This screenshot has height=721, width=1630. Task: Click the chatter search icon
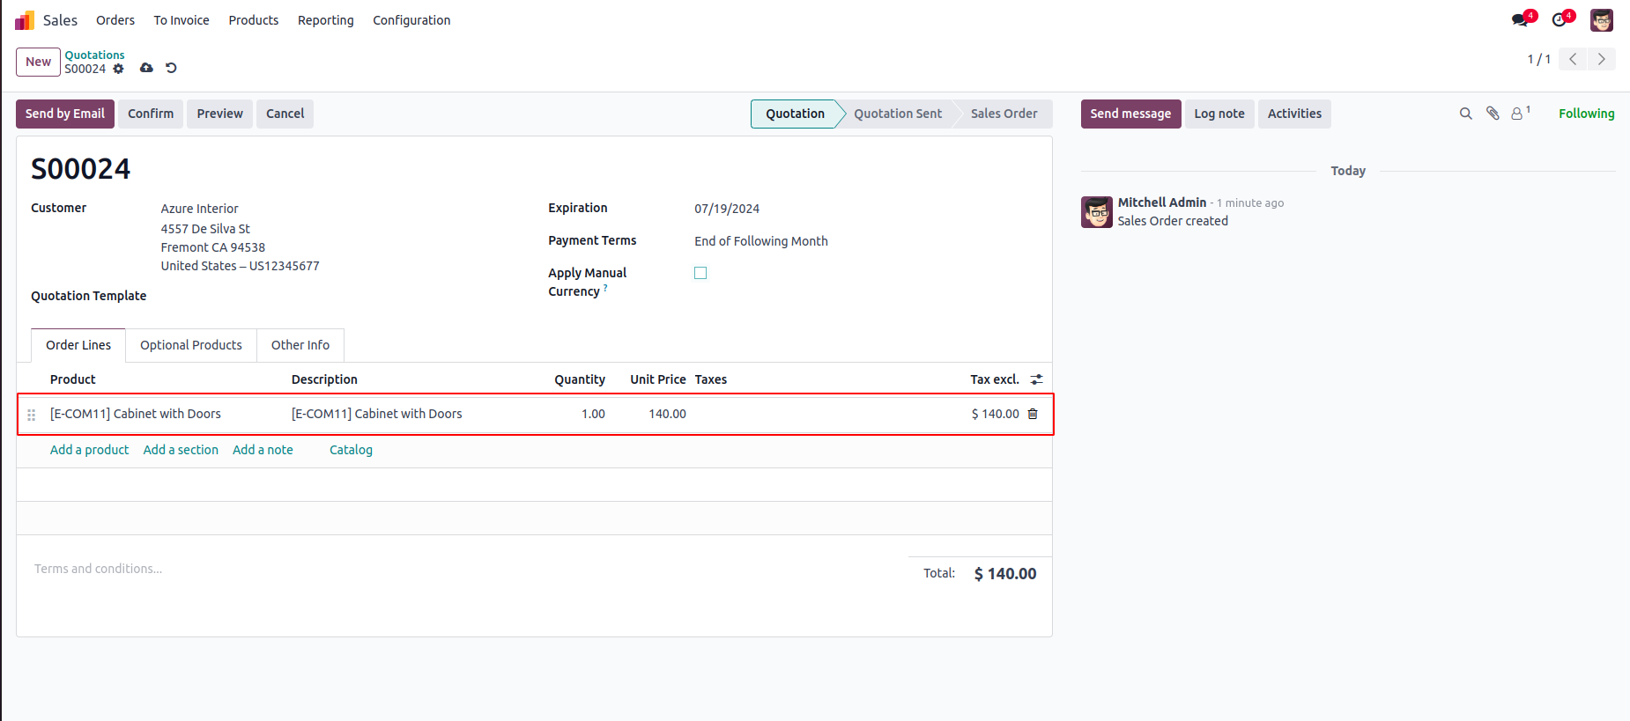(x=1465, y=114)
